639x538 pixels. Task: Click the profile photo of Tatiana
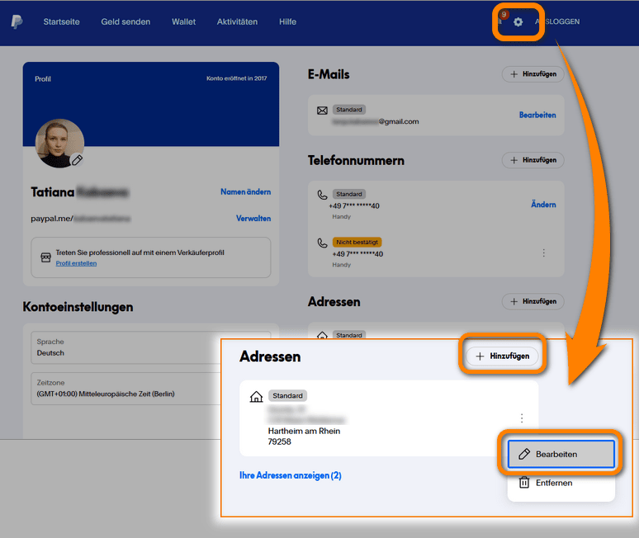[x=59, y=144]
